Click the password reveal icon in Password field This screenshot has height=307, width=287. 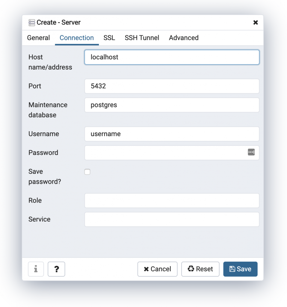(x=251, y=152)
